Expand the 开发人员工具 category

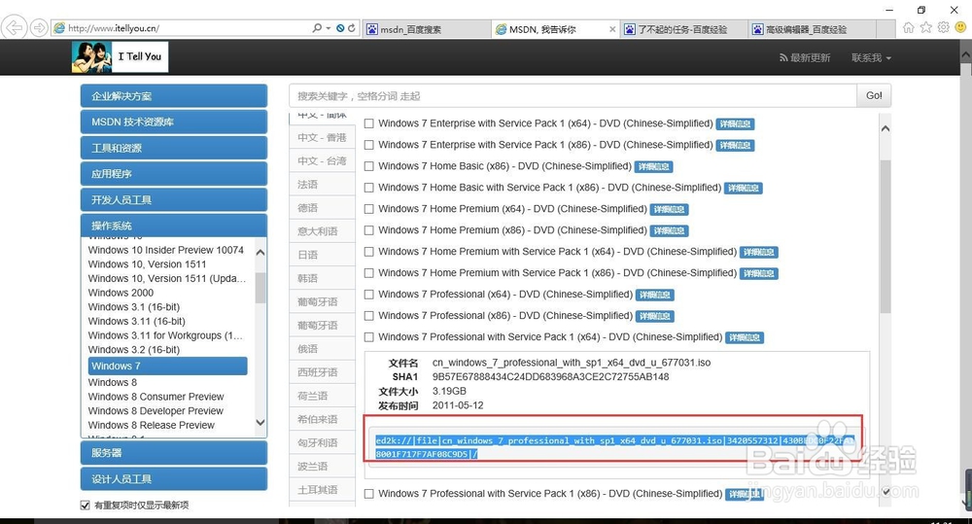pyautogui.click(x=174, y=199)
